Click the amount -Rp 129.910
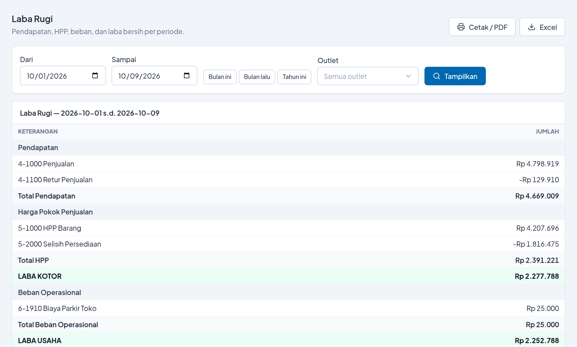 (539, 180)
